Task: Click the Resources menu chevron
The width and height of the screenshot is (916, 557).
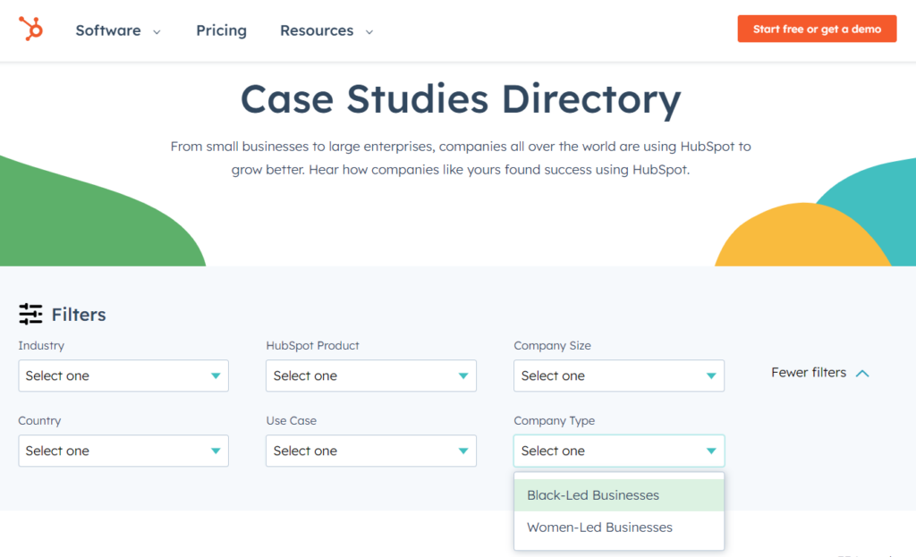Action: coord(369,31)
